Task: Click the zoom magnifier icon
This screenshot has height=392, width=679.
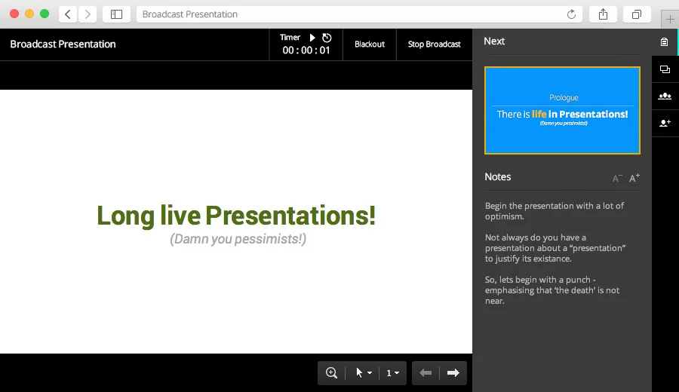Action: coord(331,372)
